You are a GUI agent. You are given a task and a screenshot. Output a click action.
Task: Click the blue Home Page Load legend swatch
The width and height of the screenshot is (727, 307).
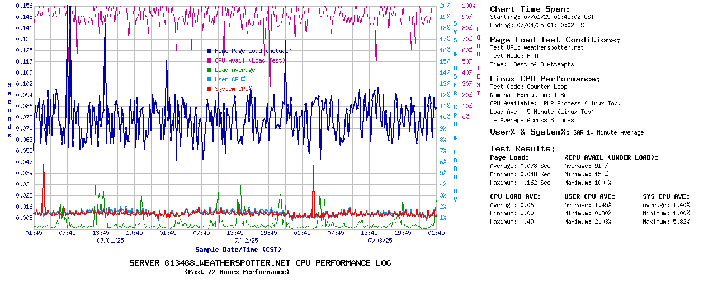pyautogui.click(x=209, y=51)
